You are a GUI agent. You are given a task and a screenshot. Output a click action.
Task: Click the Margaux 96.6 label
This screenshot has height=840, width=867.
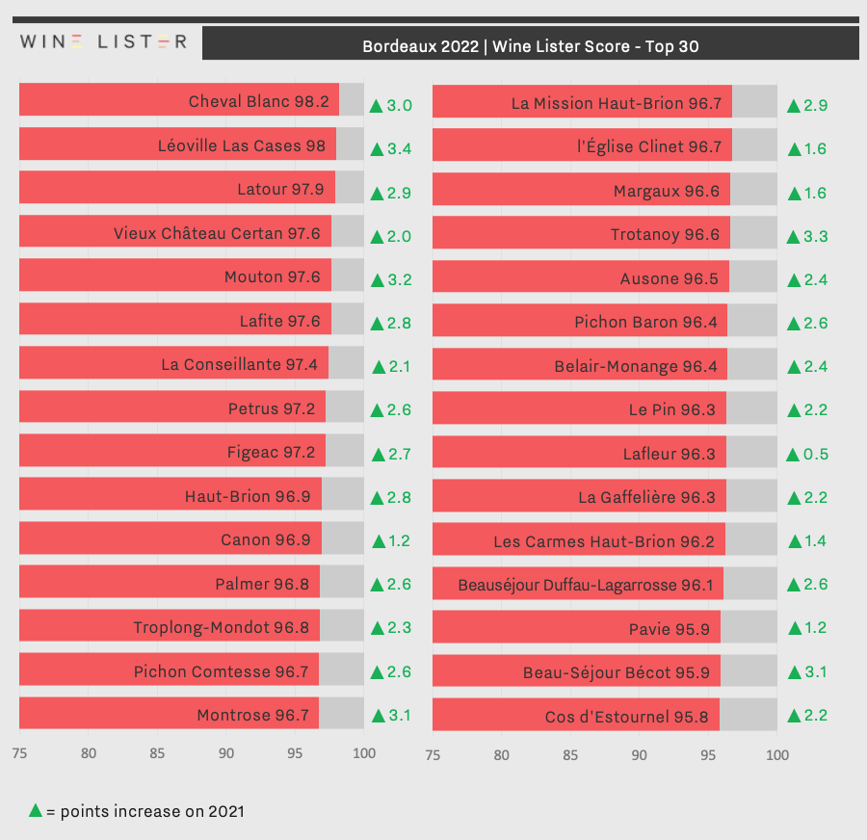coord(667,192)
